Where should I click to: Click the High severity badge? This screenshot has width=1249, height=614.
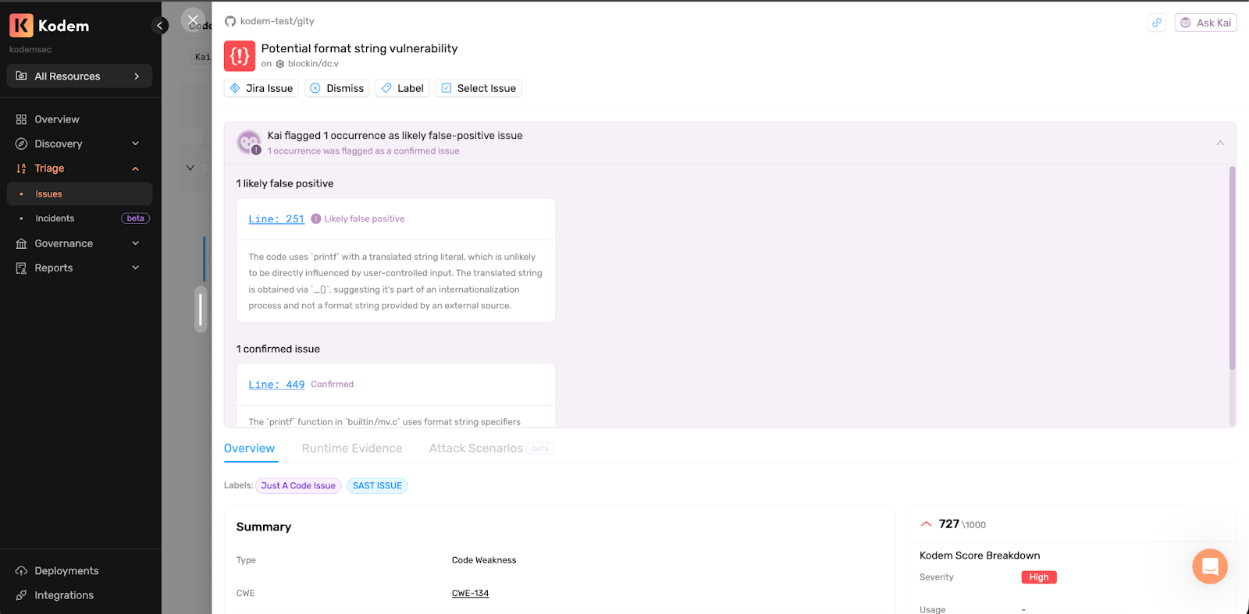[1039, 577]
